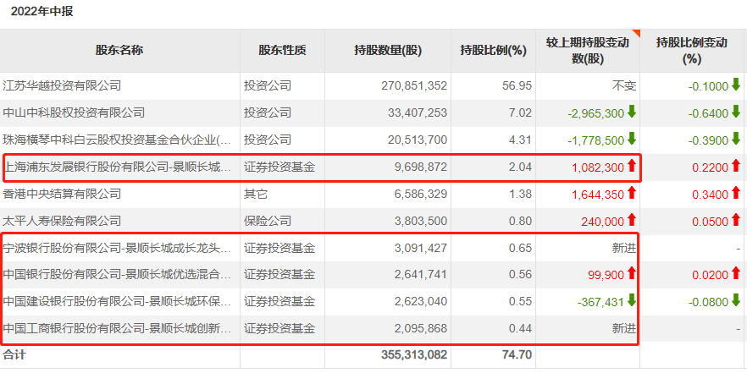Click the red up arrow beside 99,900
The width and height of the screenshot is (747, 373).
point(632,273)
